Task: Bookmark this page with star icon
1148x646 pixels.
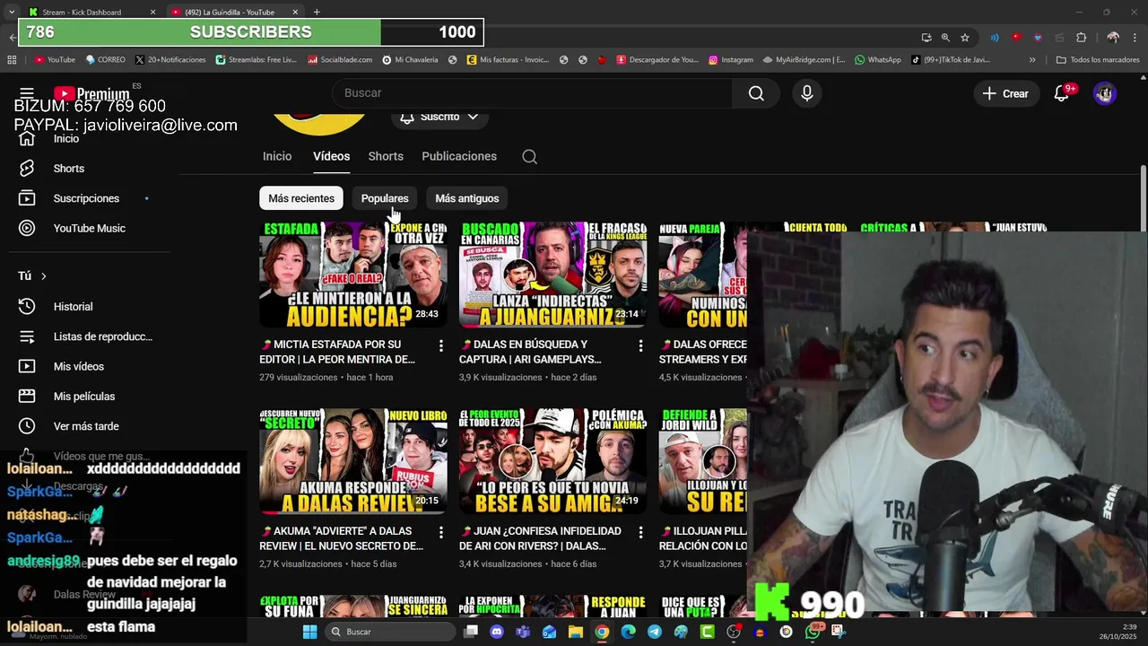Action: point(965,38)
